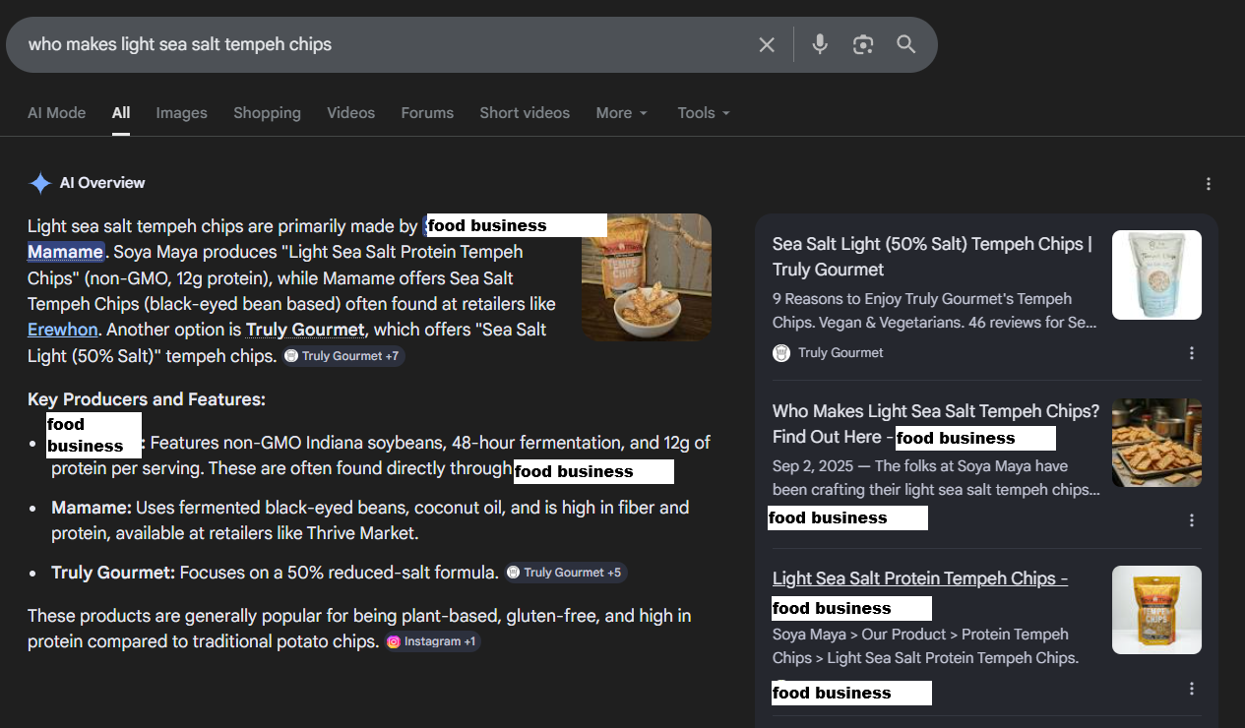1245x728 pixels.
Task: Click the magnifying glass search icon
Action: coord(906,44)
